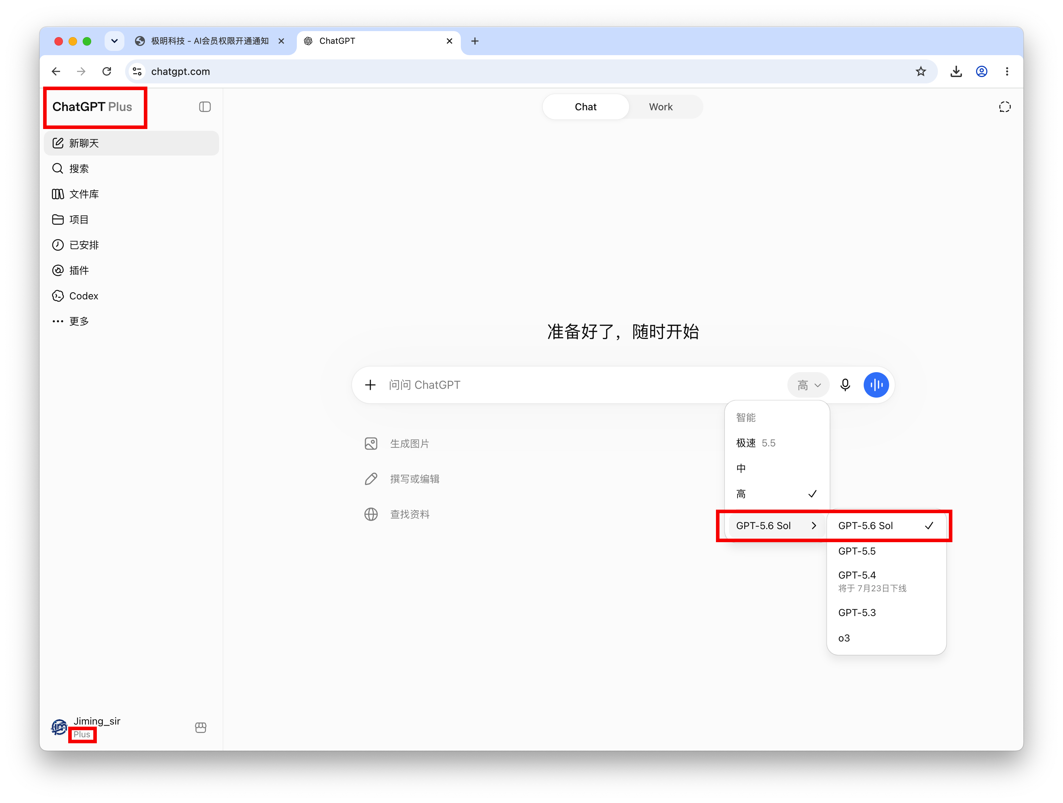1063x803 pixels.
Task: Click the 准备好了，随时开始 heading
Action: [623, 332]
